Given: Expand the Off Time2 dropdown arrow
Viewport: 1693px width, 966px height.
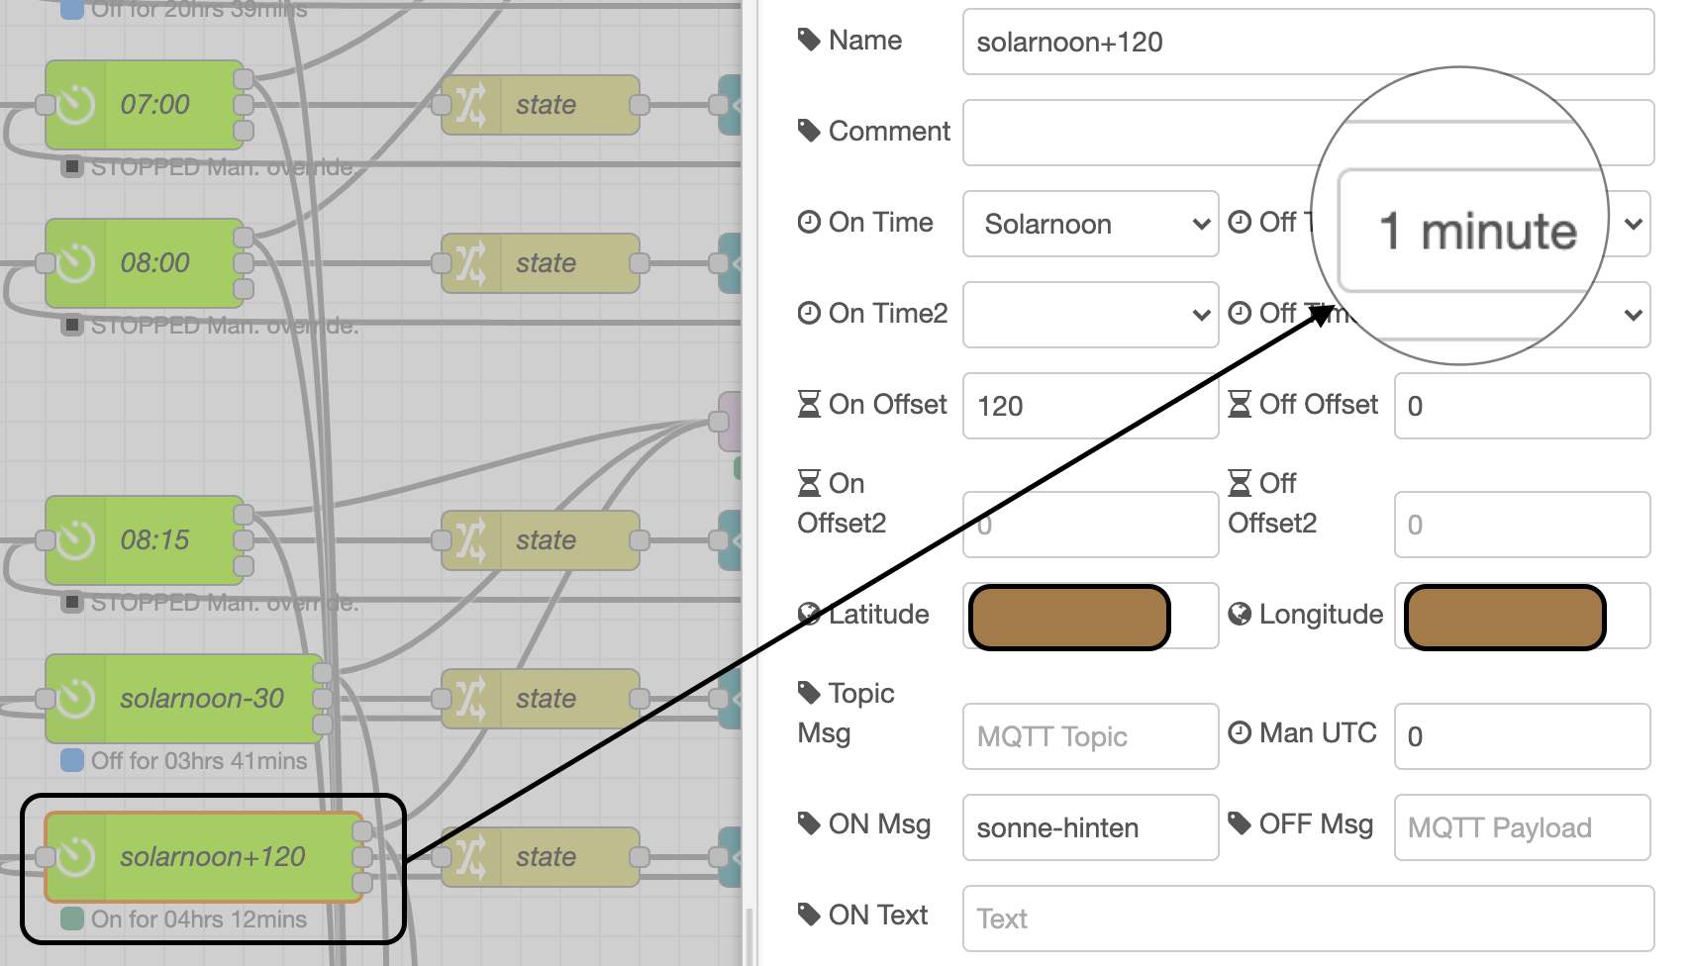Looking at the screenshot, I should (1634, 315).
